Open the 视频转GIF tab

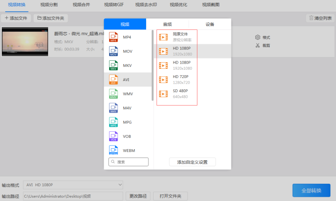click(114, 5)
